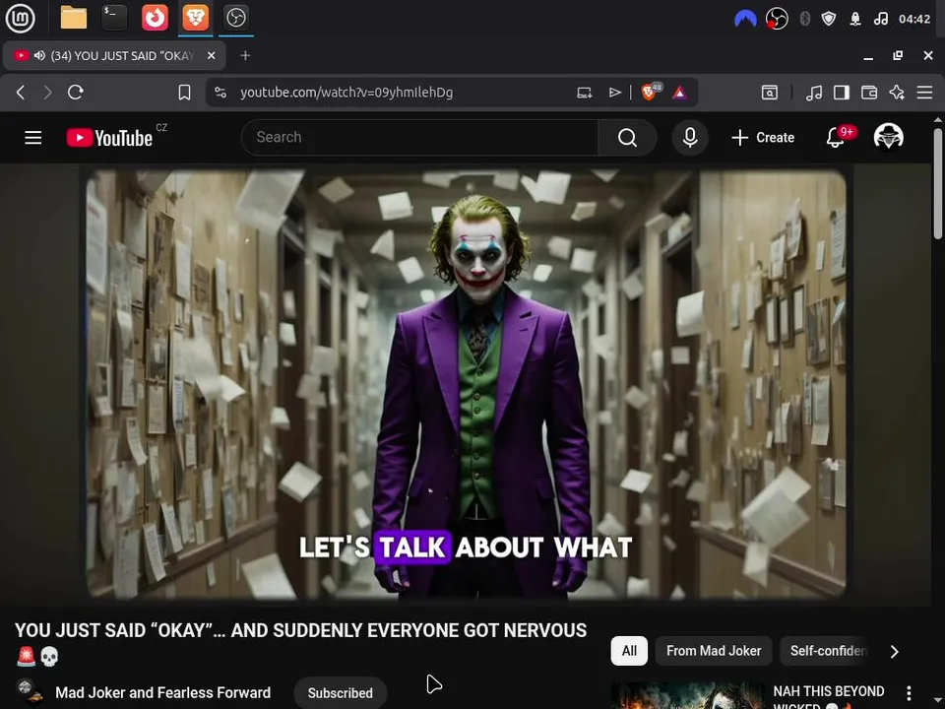Viewport: 945px width, 709px height.
Task: Click the YouTube search magnifier button
Action: pos(627,138)
